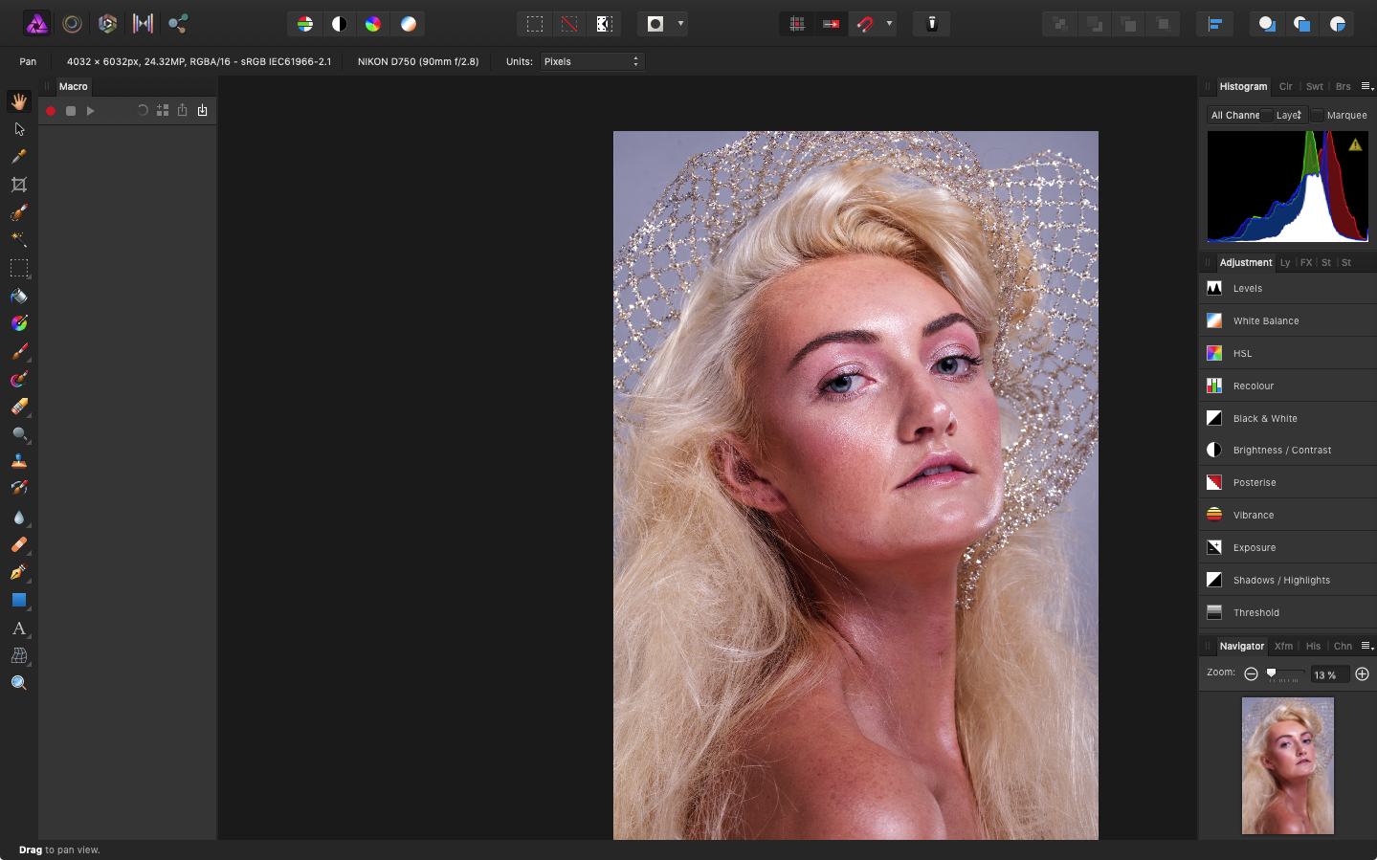Image resolution: width=1377 pixels, height=860 pixels.
Task: Open the Export Persona
Action: tap(178, 24)
